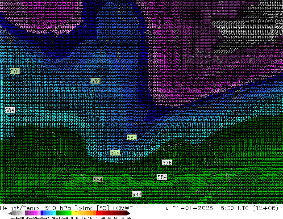The height and width of the screenshot is (219, 283).
Task: Click the 568 label inside the cyan pocket
Action: click(x=115, y=153)
